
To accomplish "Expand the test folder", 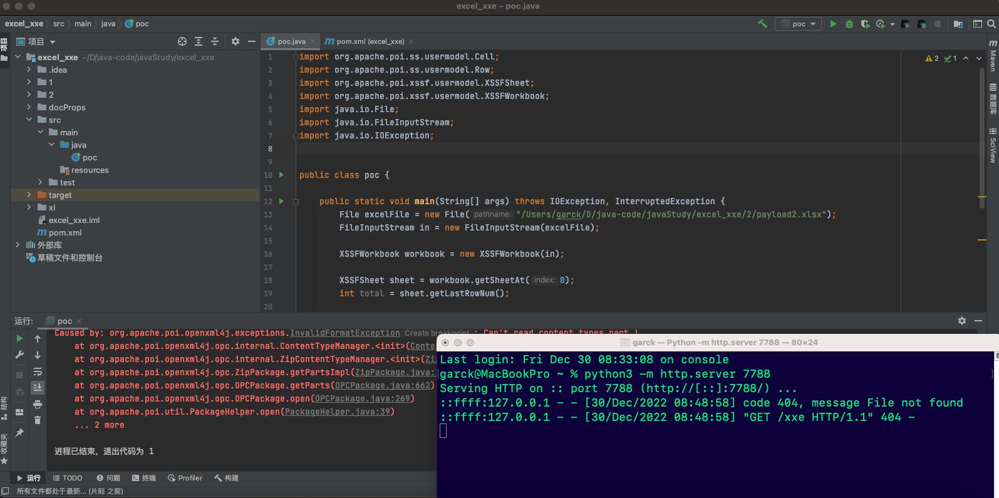I will click(x=40, y=182).
